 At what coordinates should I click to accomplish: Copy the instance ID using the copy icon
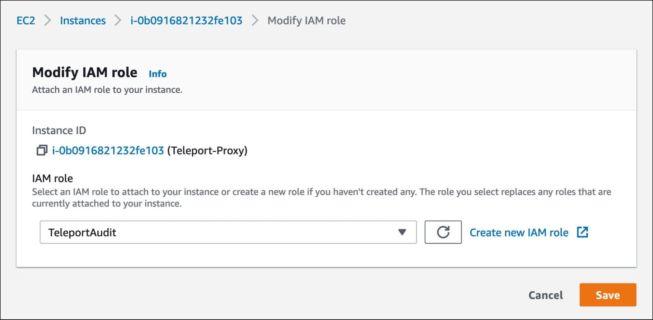click(42, 150)
